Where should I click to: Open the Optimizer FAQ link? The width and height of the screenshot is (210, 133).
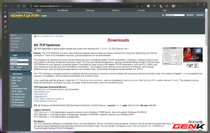[149, 80]
